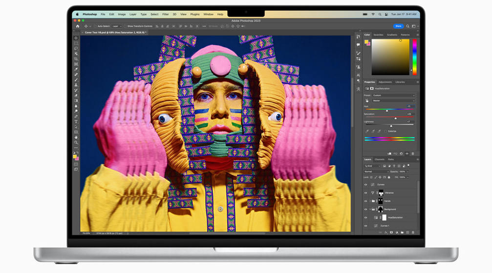The height and width of the screenshot is (273, 492).
Task: Switch to the Adjustments tab
Action: point(385,82)
